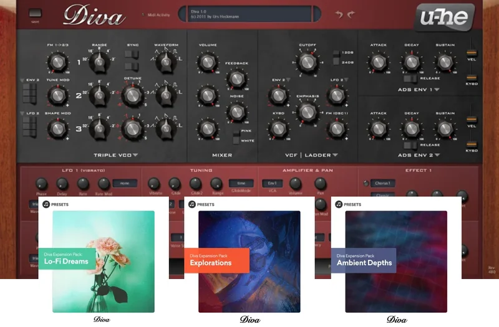Click Tuning Vibrato knob
The image size is (499, 327).
(154, 184)
